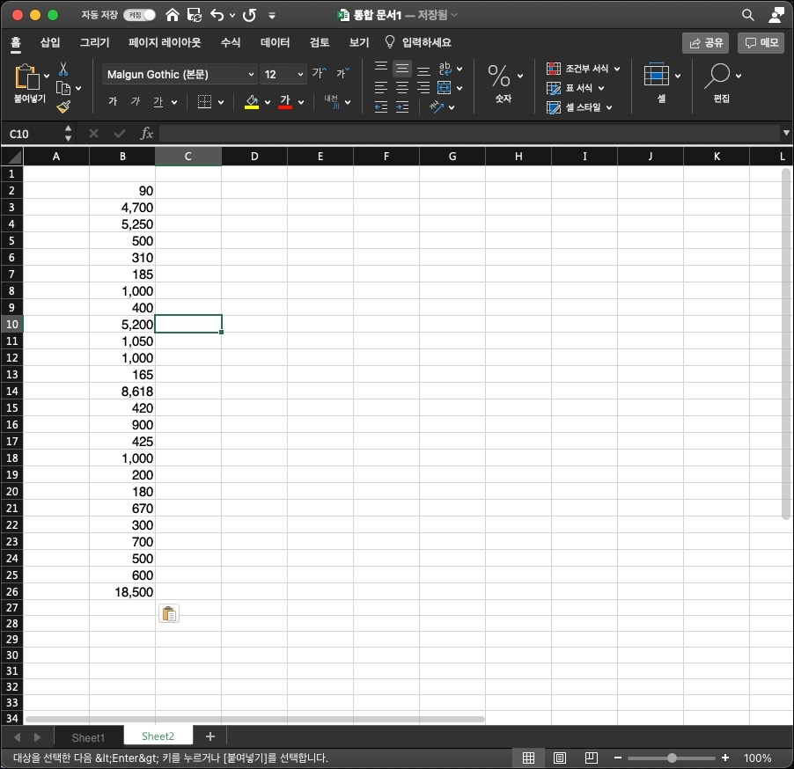
Task: Open the font size dropdown
Action: (x=300, y=75)
